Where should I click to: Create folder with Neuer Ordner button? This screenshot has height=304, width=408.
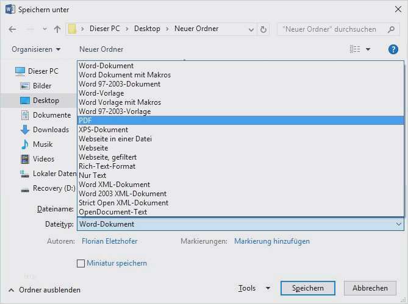101,49
